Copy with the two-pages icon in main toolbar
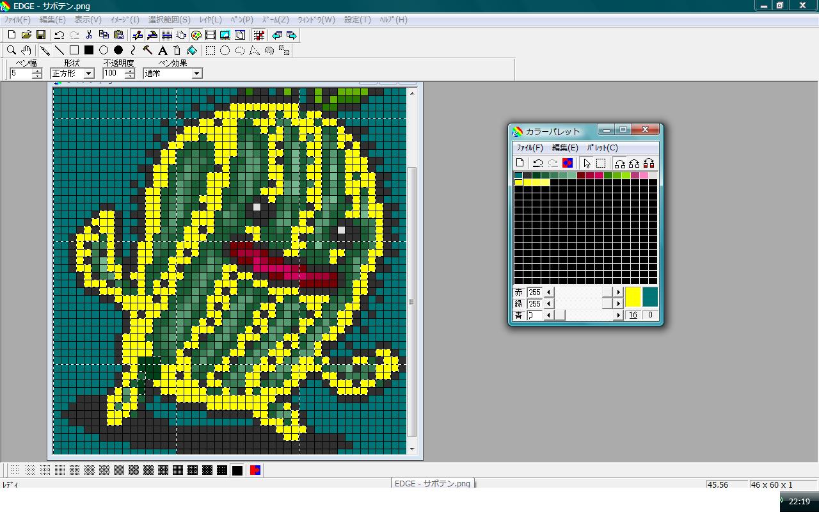The height and width of the screenshot is (512, 819). [x=104, y=35]
